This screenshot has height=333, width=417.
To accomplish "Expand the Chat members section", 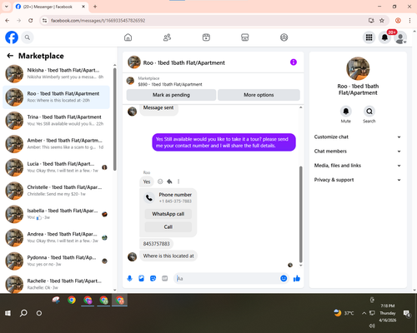I will tap(358, 152).
